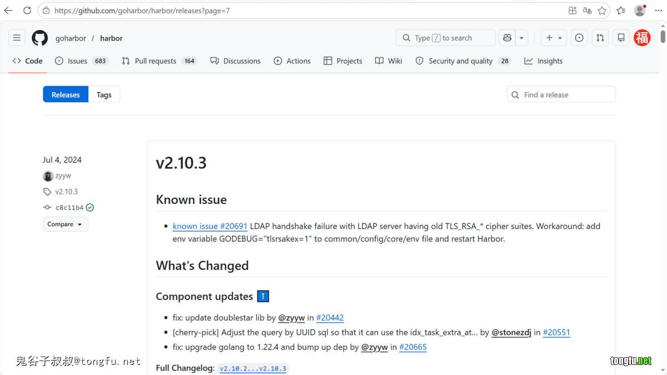Click the GitHub search box
The height and width of the screenshot is (375, 667).
pyautogui.click(x=445, y=38)
